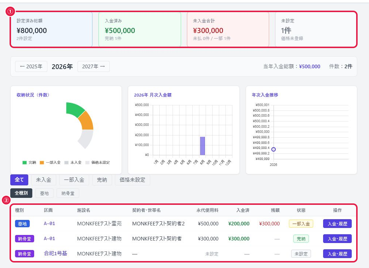
Task: Click the 収納状況（件数） chart title
Action: 33,95
